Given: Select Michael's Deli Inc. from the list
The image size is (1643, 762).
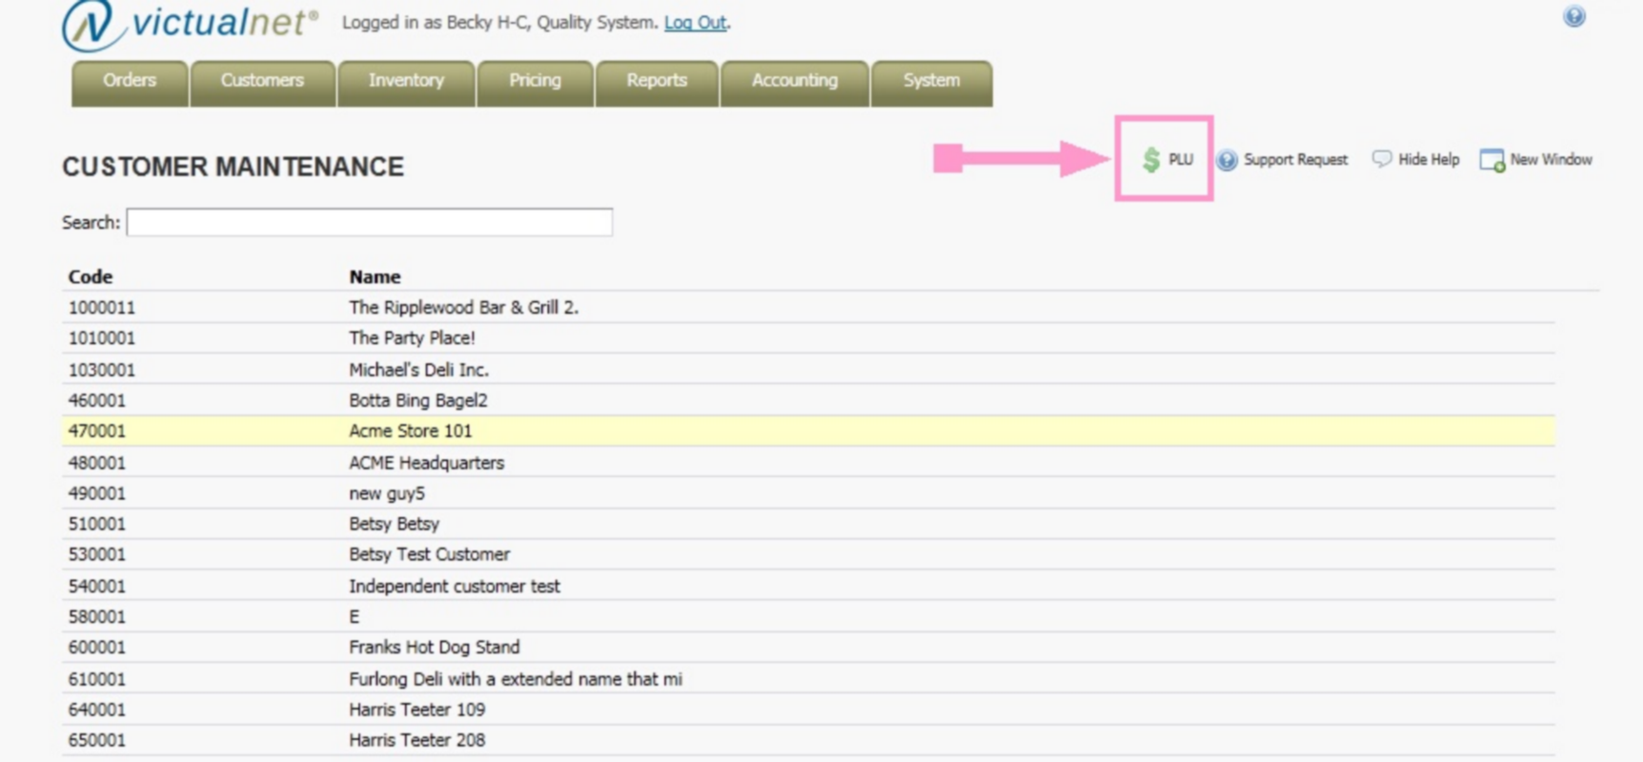Looking at the screenshot, I should pyautogui.click(x=418, y=370).
